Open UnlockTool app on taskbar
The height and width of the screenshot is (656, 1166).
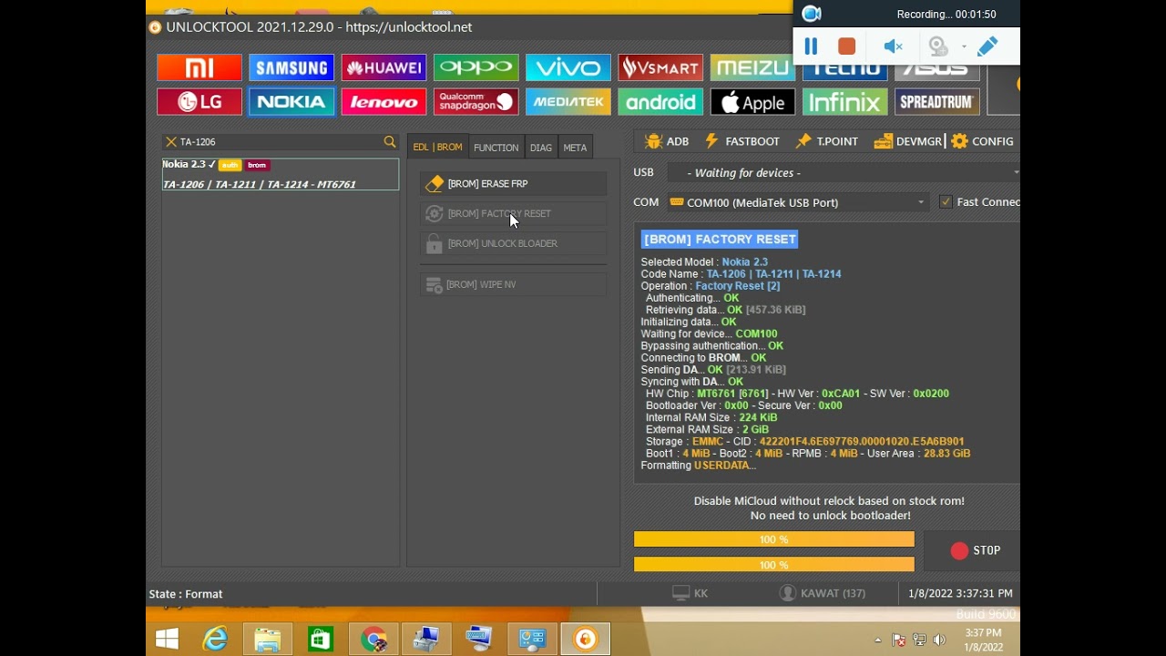pyautogui.click(x=585, y=639)
